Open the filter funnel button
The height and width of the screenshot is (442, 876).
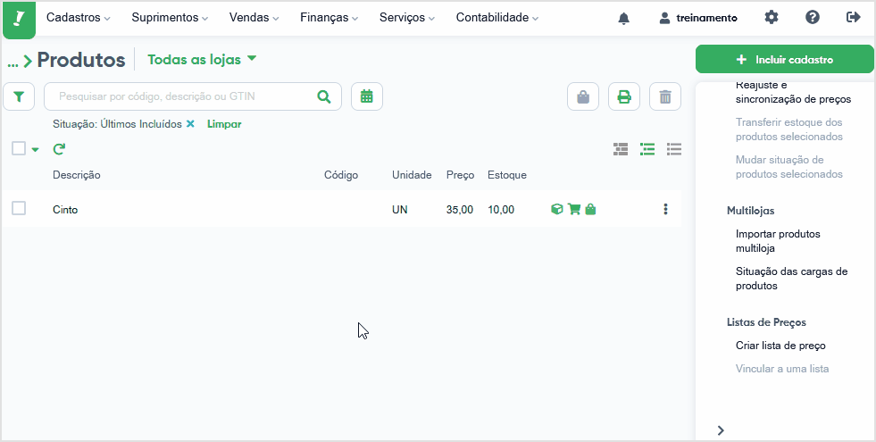pyautogui.click(x=19, y=96)
